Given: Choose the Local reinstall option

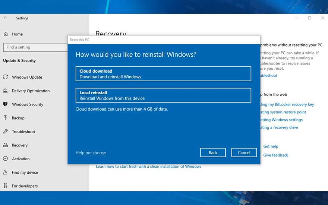Looking at the screenshot, I should click(163, 95).
